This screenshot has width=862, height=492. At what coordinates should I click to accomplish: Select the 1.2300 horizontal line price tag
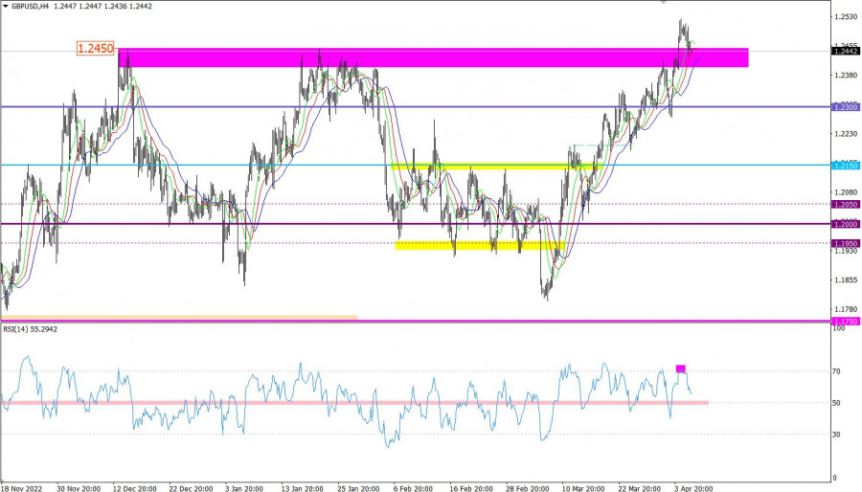tap(845, 106)
